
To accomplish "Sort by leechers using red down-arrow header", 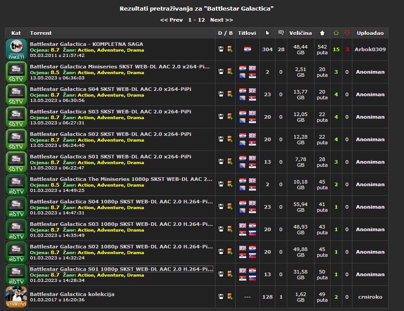I will [347, 33].
